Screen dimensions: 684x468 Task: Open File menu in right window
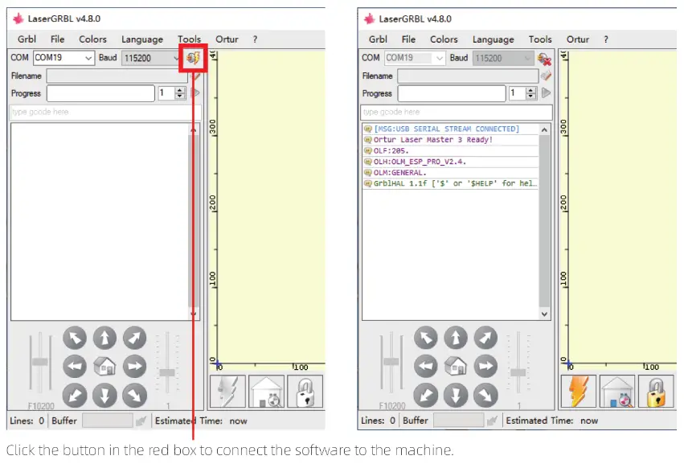point(408,39)
